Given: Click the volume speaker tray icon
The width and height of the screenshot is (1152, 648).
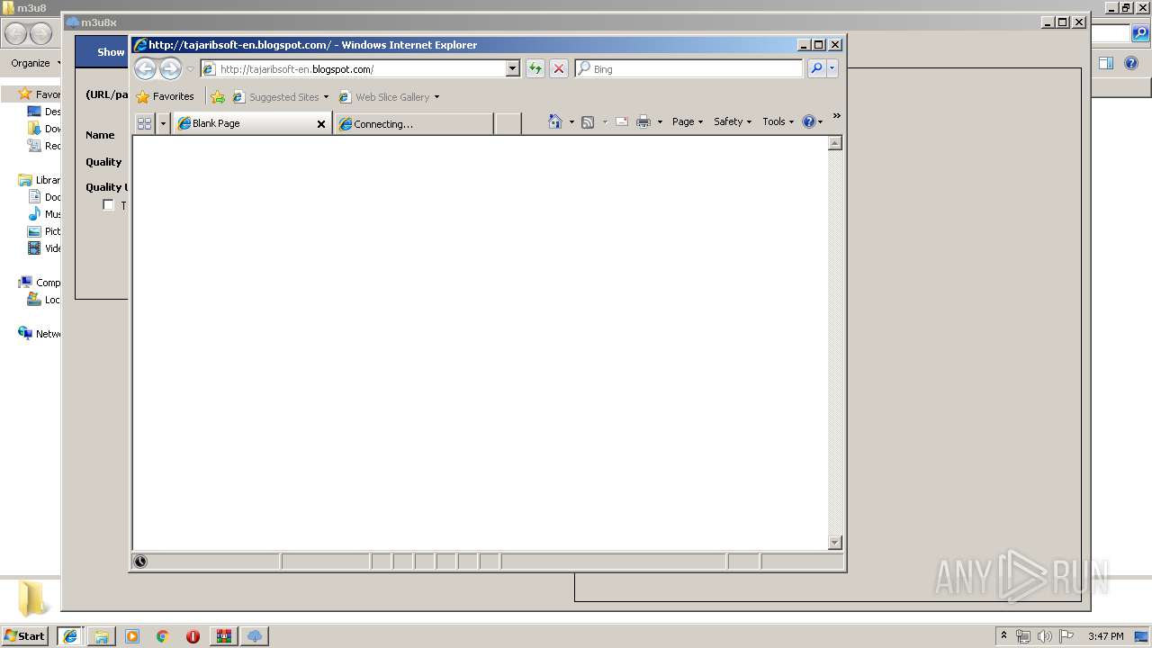Looking at the screenshot, I should [x=1045, y=636].
